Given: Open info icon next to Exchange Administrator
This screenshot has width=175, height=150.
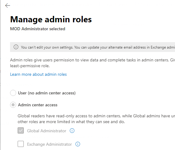Looking at the screenshot, I should pos(78,144).
